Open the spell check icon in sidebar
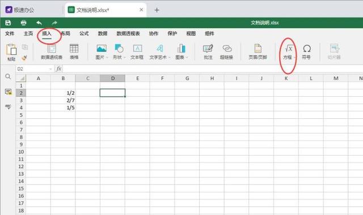The height and width of the screenshot is (215, 363). tap(8, 106)
